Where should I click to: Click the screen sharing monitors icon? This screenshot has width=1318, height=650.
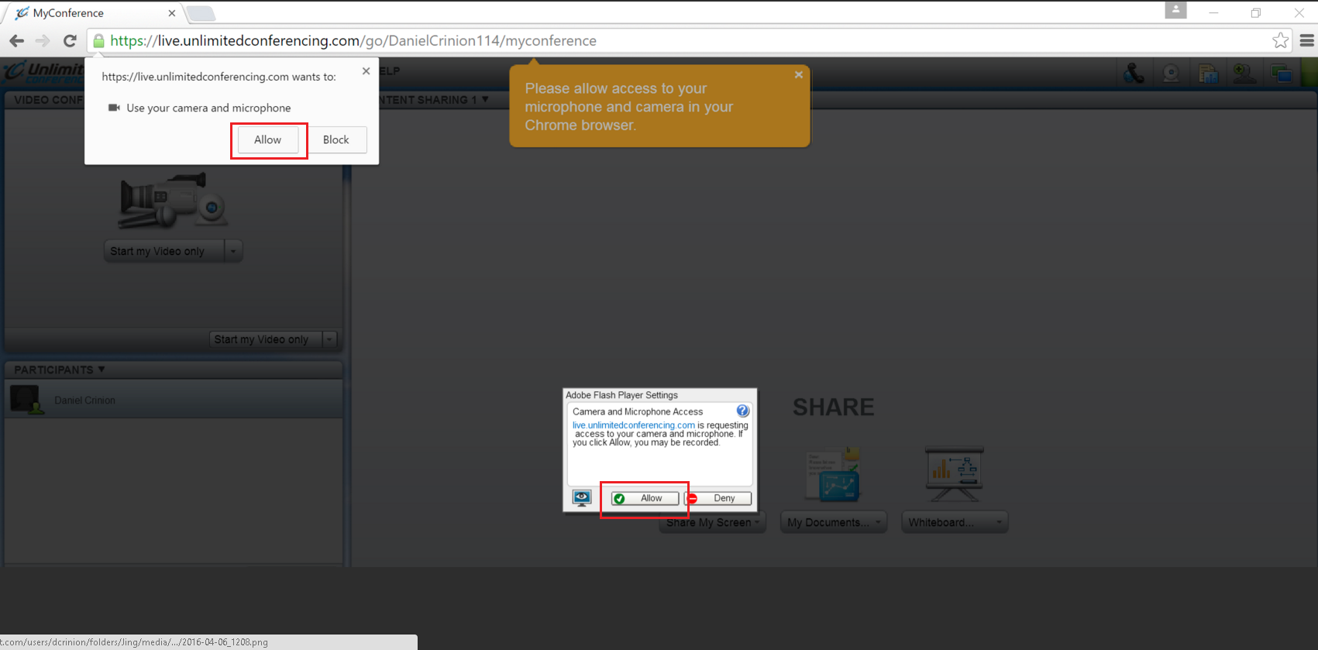coord(1282,74)
